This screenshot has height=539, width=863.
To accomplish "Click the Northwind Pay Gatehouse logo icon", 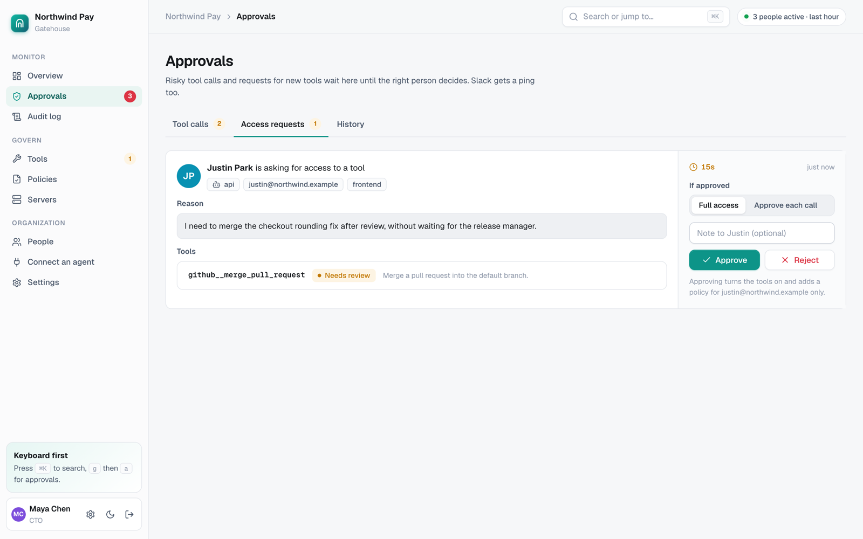I will click(x=20, y=23).
